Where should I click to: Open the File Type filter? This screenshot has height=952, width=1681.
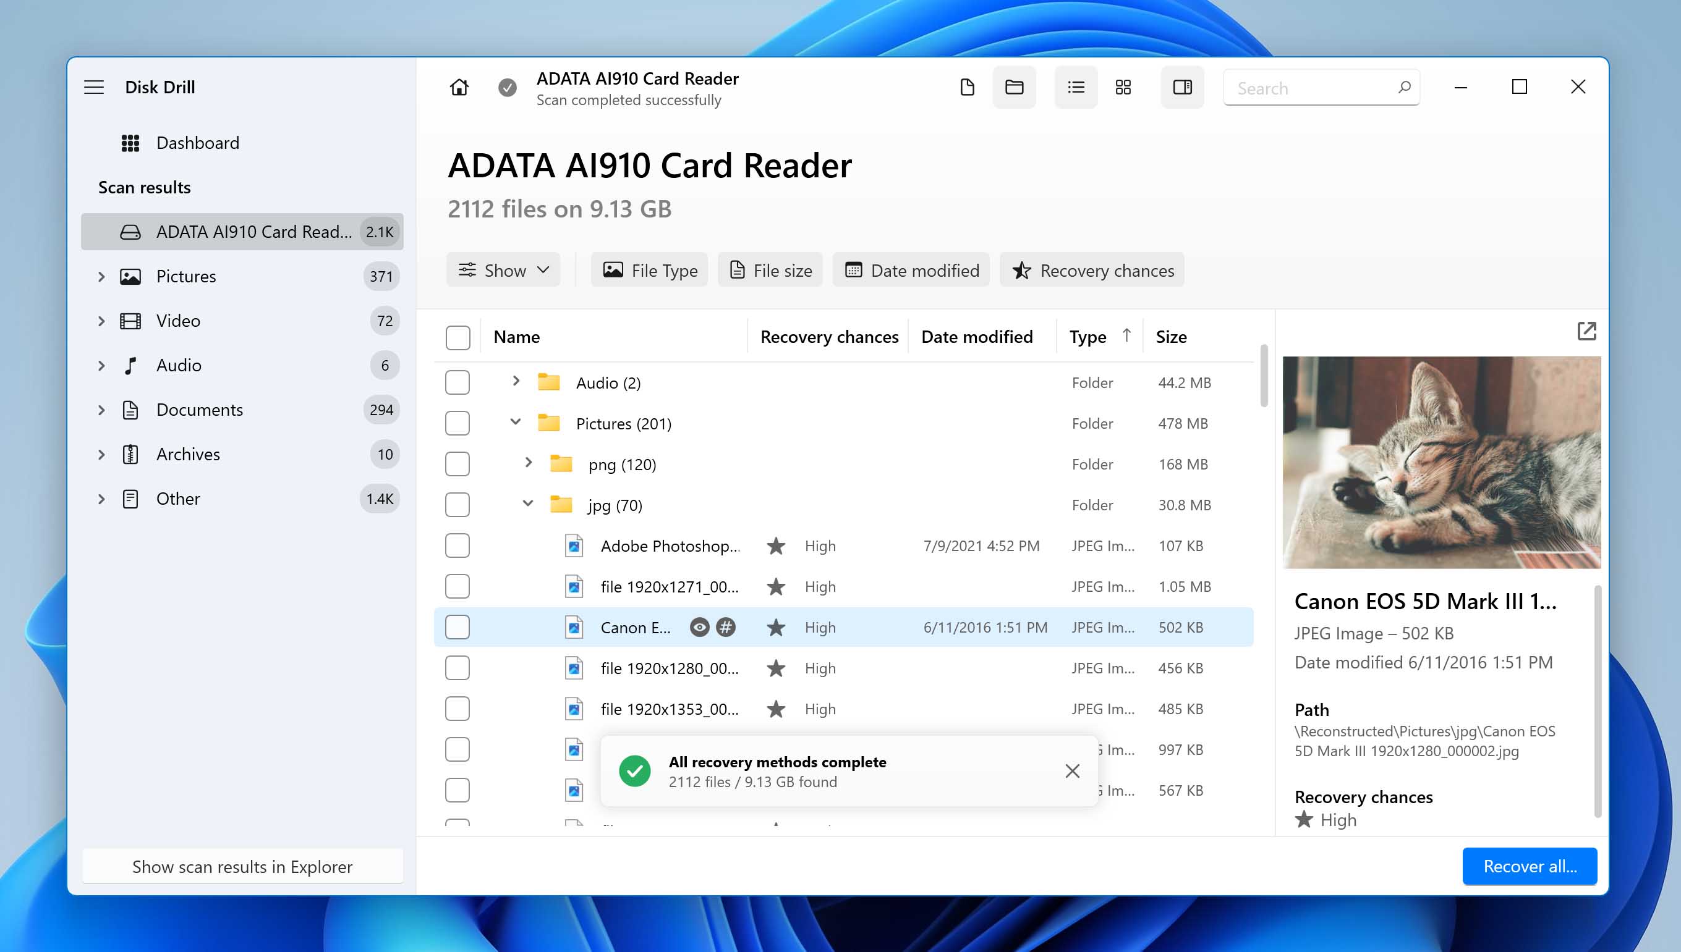[x=649, y=270]
